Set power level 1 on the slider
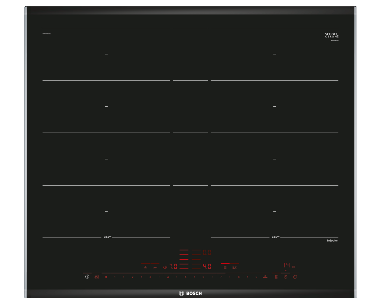The height and width of the screenshot is (304, 381). pos(115,277)
